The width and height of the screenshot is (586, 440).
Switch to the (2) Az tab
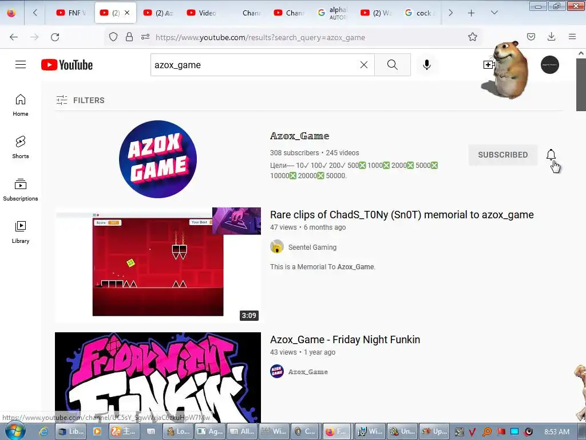[x=158, y=13]
